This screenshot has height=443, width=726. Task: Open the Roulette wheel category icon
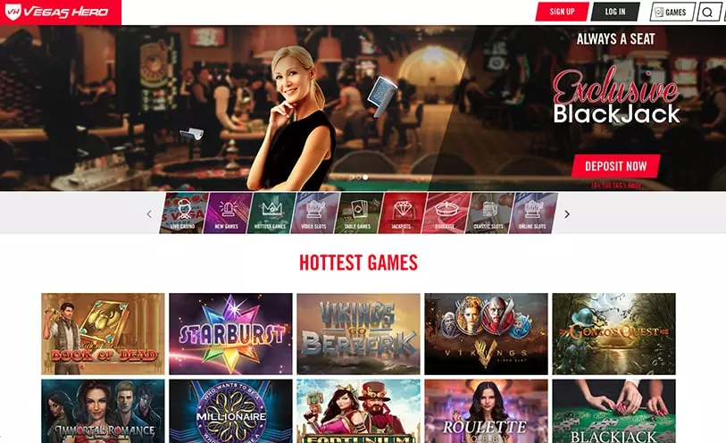tap(446, 213)
